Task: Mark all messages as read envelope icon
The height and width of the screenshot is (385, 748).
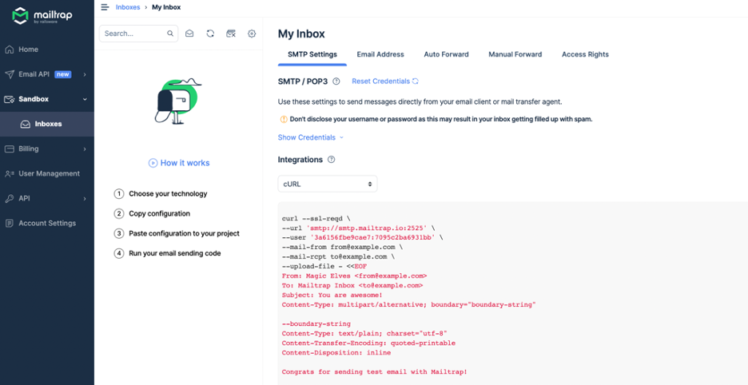Action: tap(189, 34)
